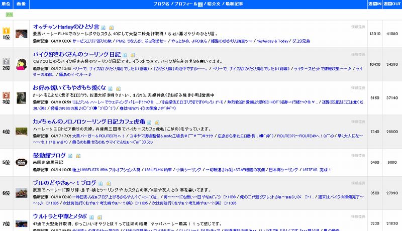Open the oval logo thumbnail of 鼓動館ブログ
Viewport: 402px width, 231px height.
21,162
